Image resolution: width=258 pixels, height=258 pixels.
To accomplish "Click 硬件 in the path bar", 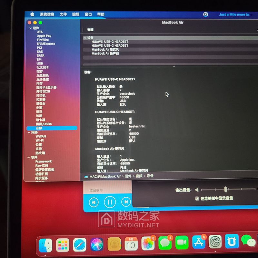I will coord(128,176).
